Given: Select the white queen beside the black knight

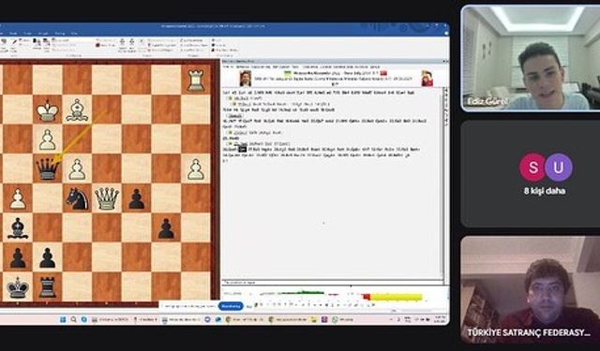Looking at the screenshot, I should pyautogui.click(x=107, y=198).
